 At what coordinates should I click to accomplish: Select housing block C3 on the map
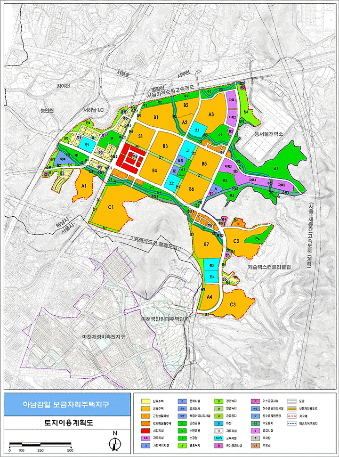233,305
